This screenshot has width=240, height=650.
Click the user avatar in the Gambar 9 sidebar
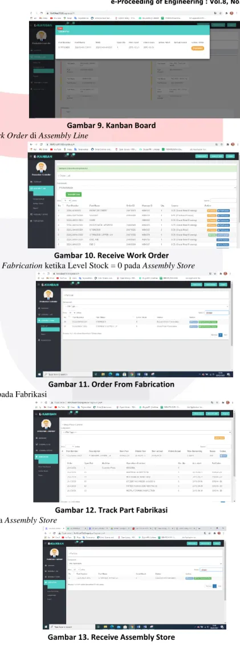click(42, 34)
